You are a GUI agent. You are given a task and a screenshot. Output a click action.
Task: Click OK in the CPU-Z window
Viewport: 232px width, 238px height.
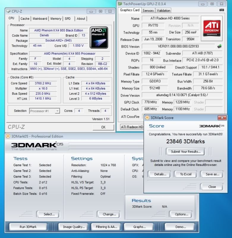(103, 127)
